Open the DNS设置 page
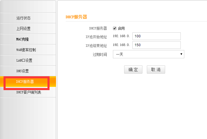The width and height of the screenshot is (207, 139). (28, 71)
